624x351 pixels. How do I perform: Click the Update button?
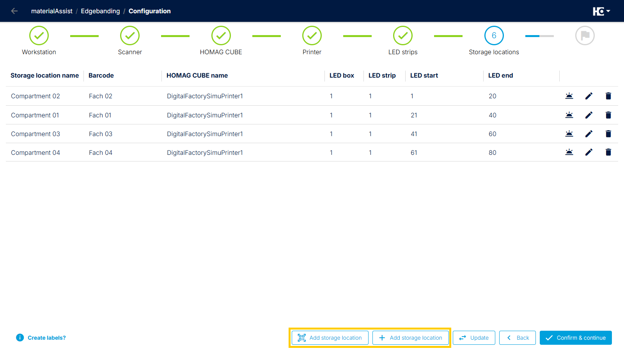(x=474, y=338)
